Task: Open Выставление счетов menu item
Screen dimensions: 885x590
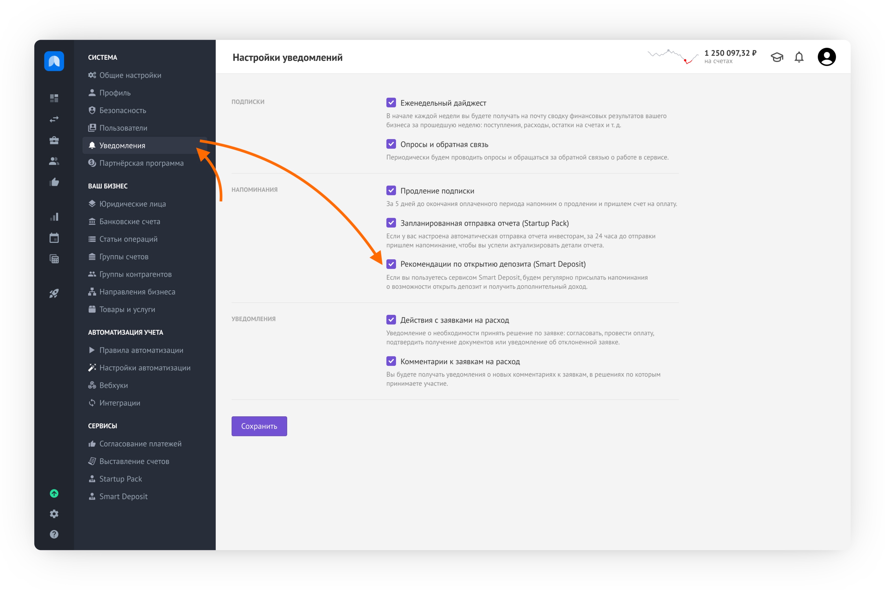Action: [x=145, y=461]
